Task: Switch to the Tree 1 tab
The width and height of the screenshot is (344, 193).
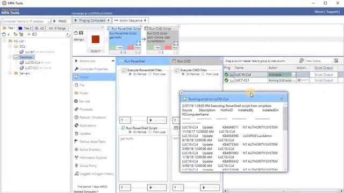Action: [x=9, y=28]
